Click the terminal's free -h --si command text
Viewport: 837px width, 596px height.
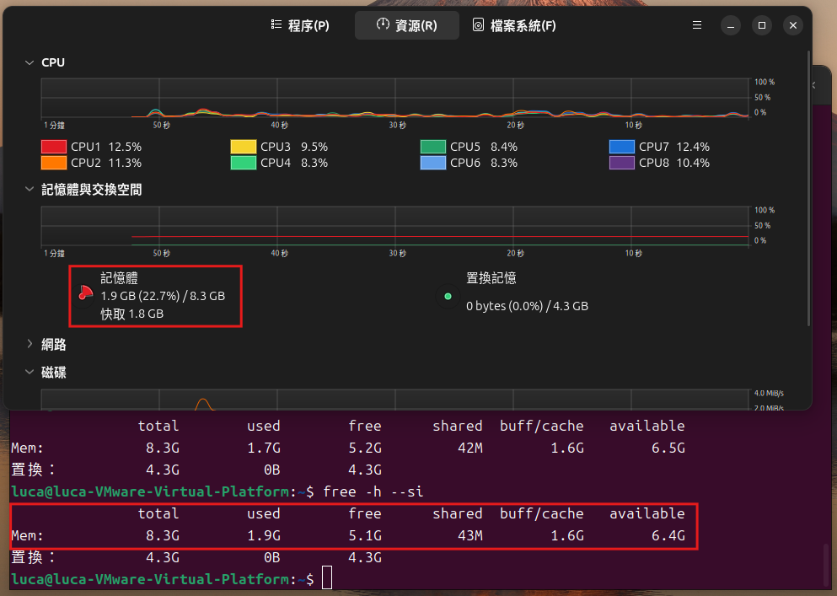(x=373, y=491)
